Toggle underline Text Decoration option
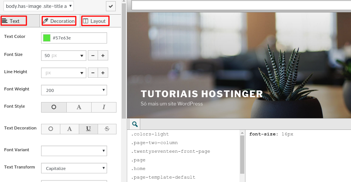This screenshot has width=351, height=182. pyautogui.click(x=89, y=129)
